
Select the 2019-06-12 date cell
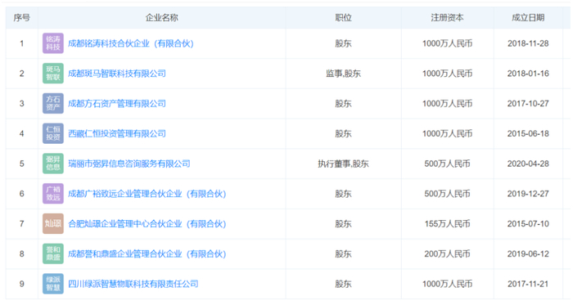[x=528, y=254]
